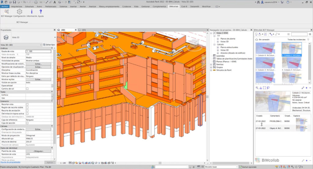Click the Ayuda question mark icon

tap(41, 12)
